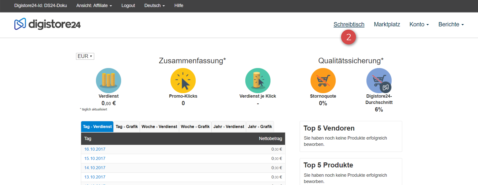Click the Nettobetrag column header
The height and width of the screenshot is (185, 478).
pos(270,139)
